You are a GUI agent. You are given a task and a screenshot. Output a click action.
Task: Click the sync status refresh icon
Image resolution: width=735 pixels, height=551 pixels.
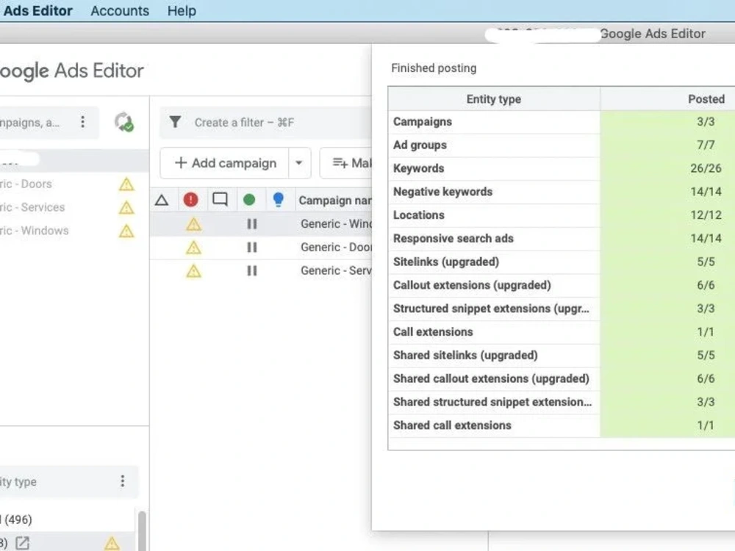pyautogui.click(x=124, y=122)
